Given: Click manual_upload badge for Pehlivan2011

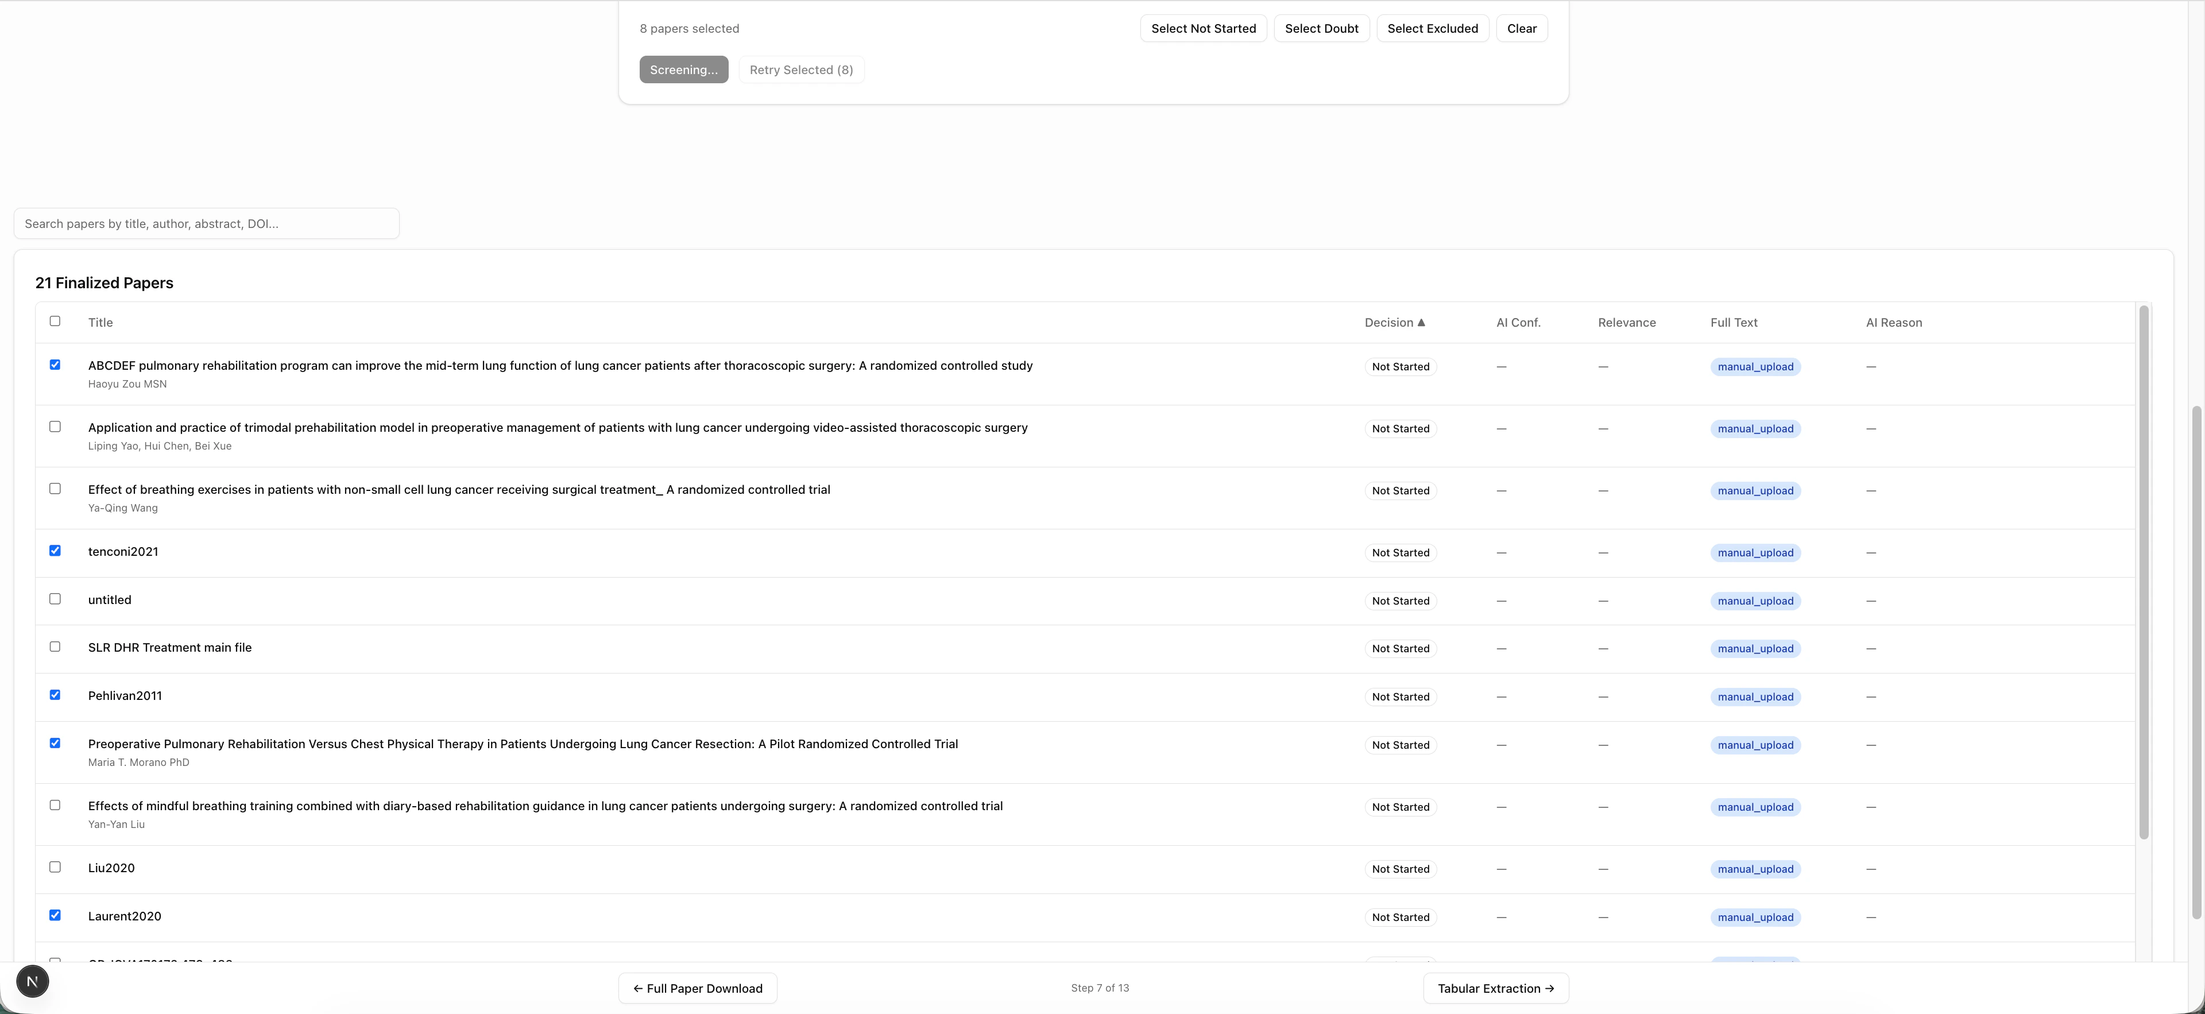Looking at the screenshot, I should (x=1755, y=696).
